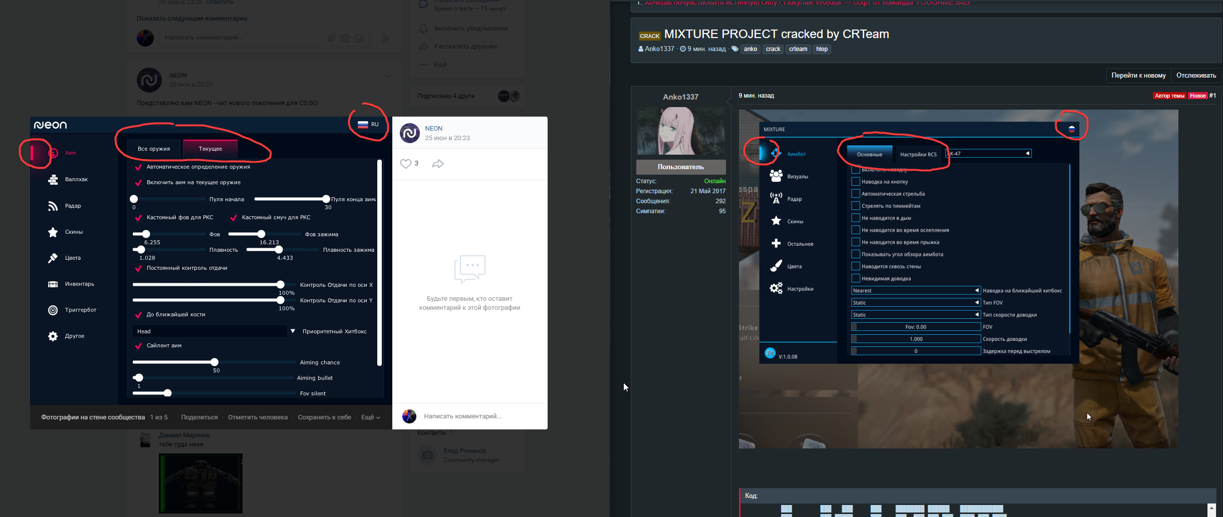Open the Триггербот target icon
Viewport: 1223px width, 517px height.
pyautogui.click(x=53, y=310)
